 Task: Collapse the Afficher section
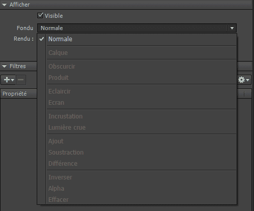point(5,5)
